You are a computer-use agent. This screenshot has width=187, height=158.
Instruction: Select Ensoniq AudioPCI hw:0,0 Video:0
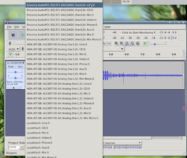point(64,20)
